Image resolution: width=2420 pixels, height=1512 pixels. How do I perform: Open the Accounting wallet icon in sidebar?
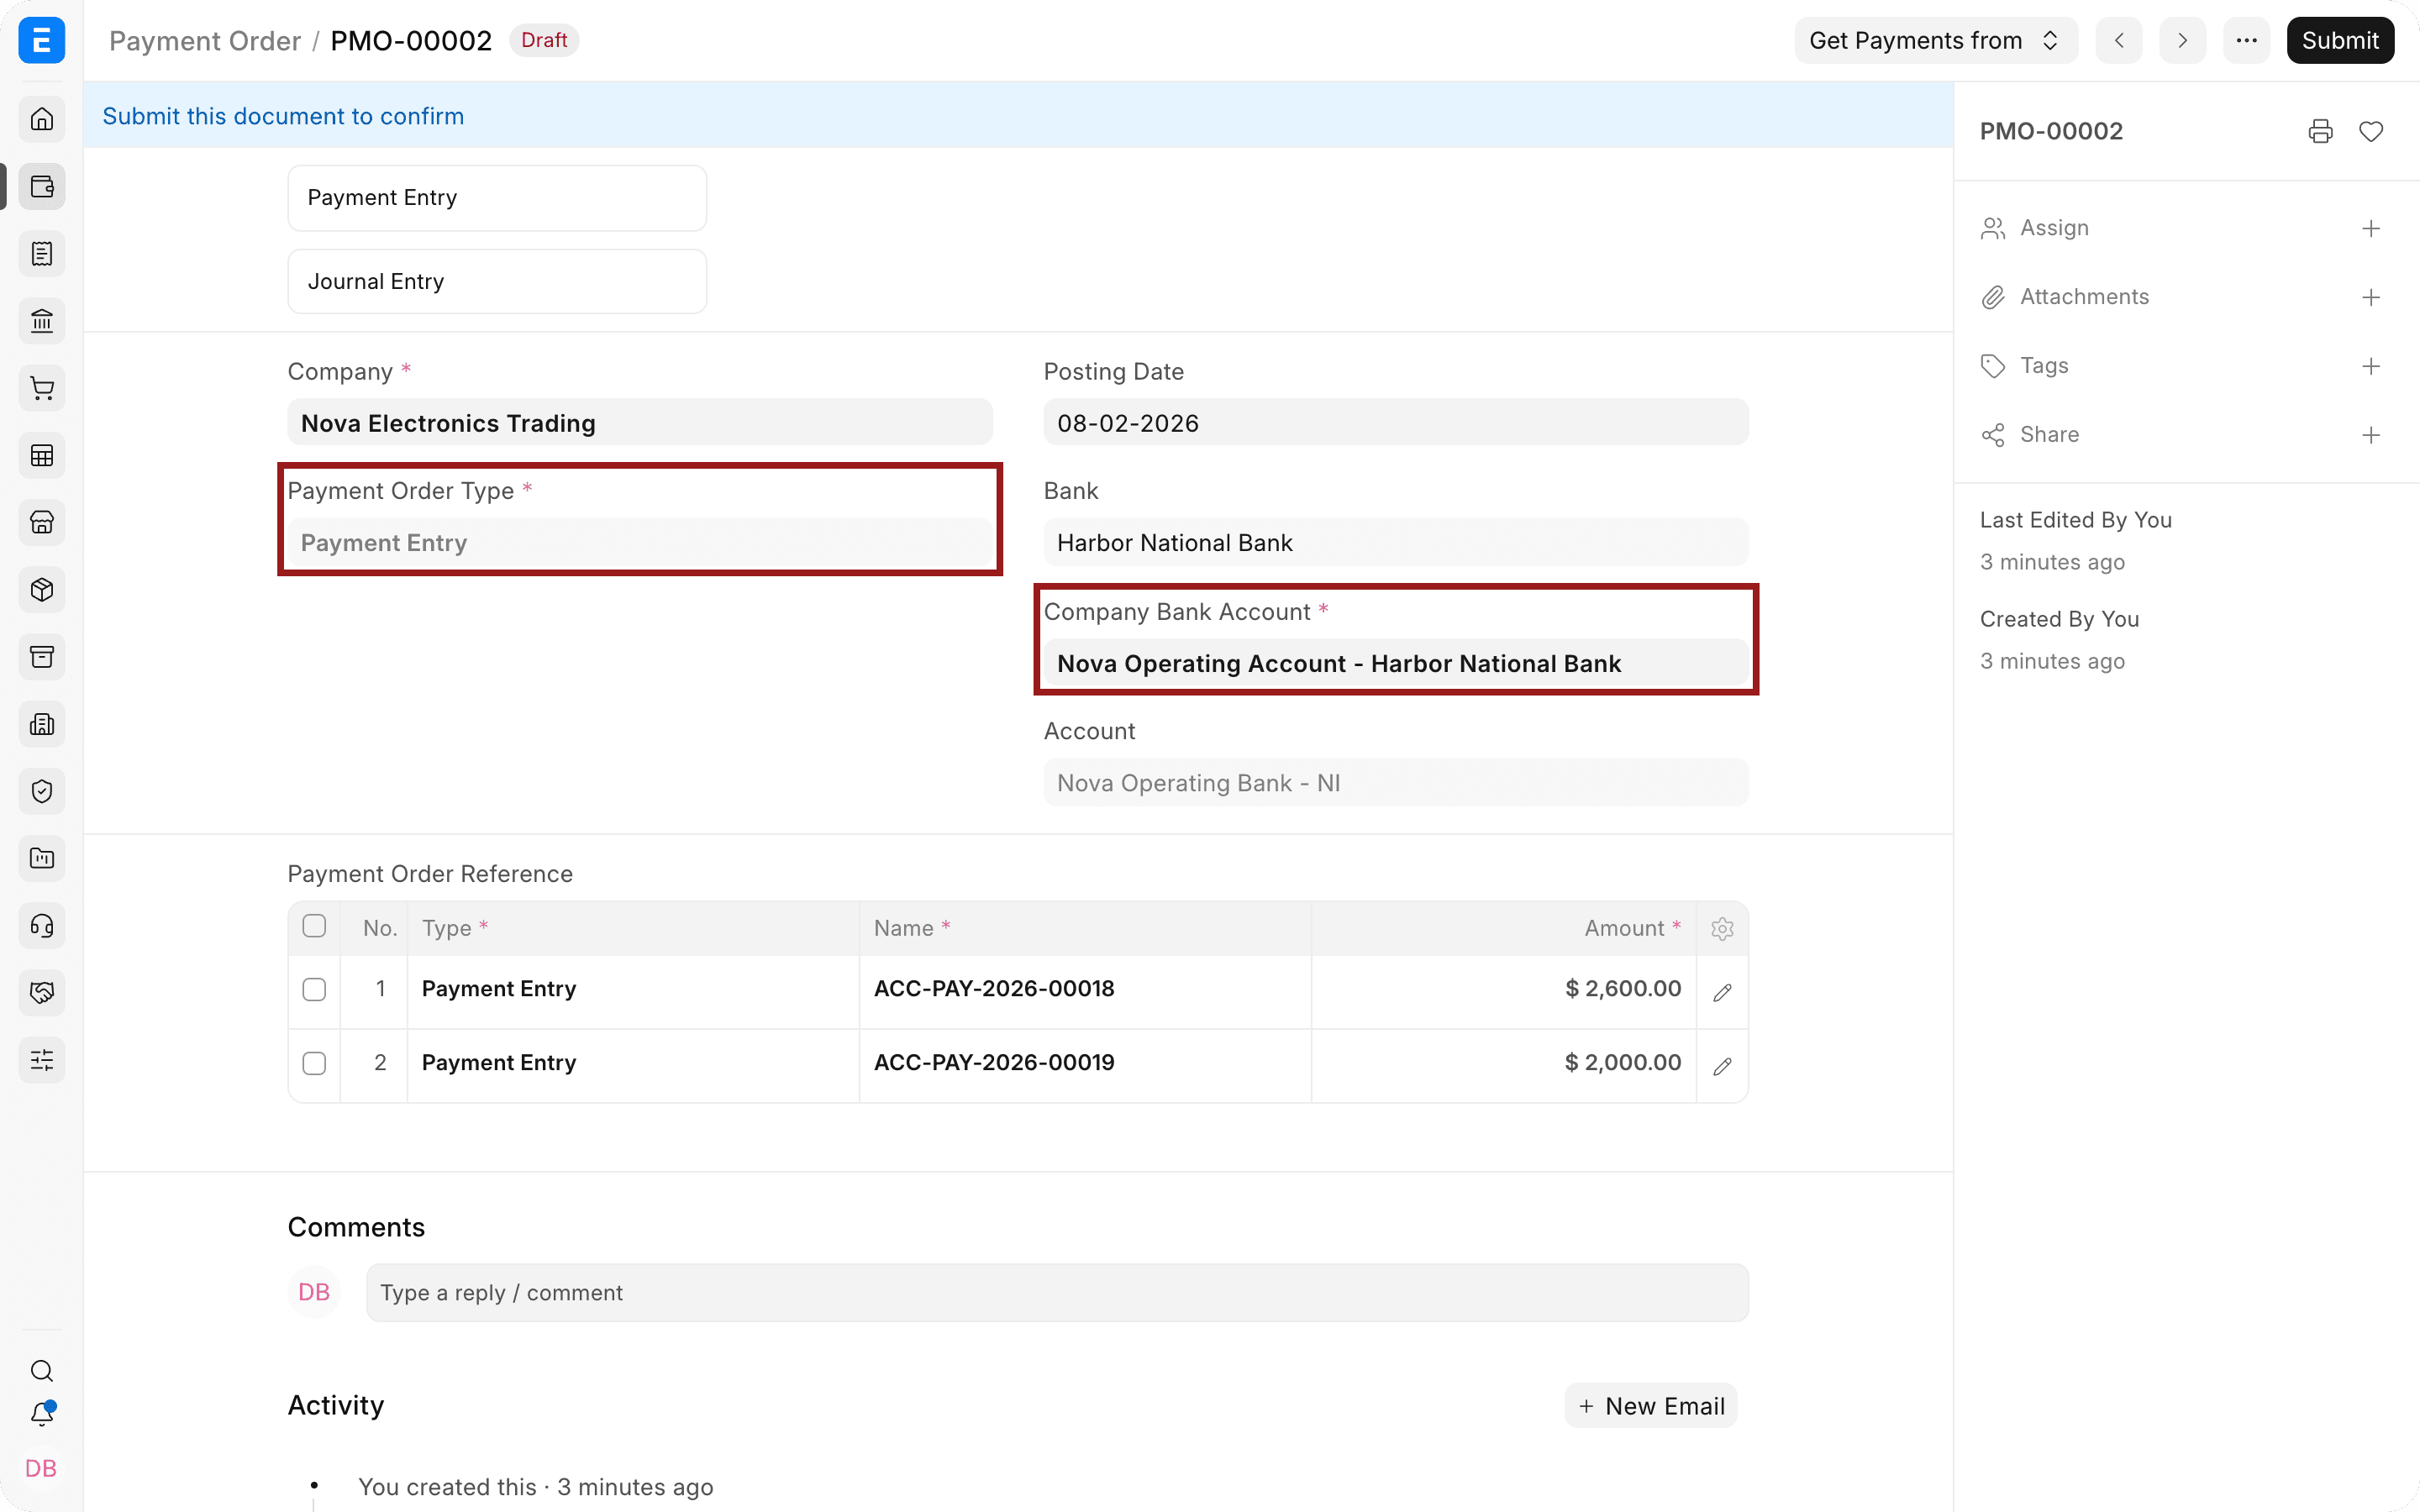click(x=42, y=187)
